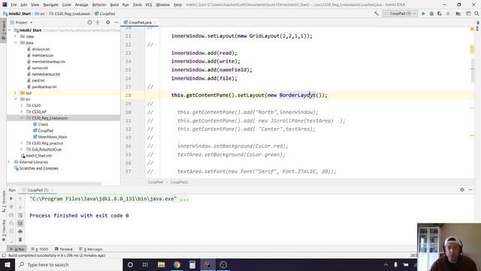Run with coverage icon in toolbar
481x271 pixels.
coord(440,14)
